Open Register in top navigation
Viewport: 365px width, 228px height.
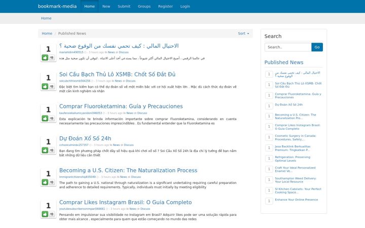pyautogui.click(x=165, y=6)
